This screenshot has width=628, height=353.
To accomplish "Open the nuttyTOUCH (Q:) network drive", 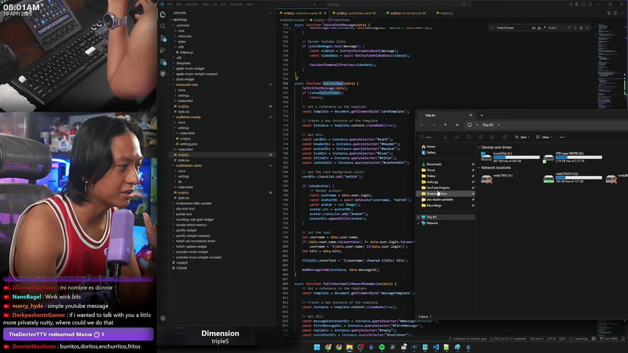I will coord(573,178).
